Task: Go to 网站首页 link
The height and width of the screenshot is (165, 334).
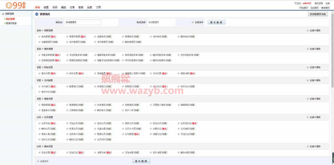Action: coord(303,8)
